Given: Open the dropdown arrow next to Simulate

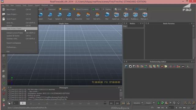Looking at the screenshot, I should coord(142,103).
